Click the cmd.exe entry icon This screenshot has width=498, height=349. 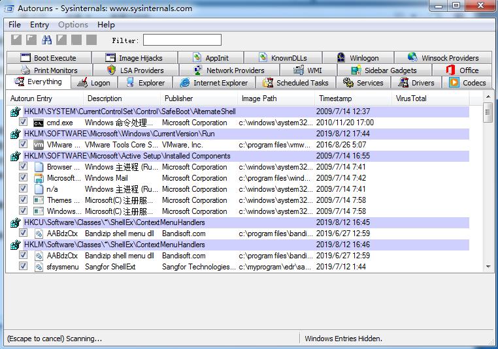coord(39,123)
